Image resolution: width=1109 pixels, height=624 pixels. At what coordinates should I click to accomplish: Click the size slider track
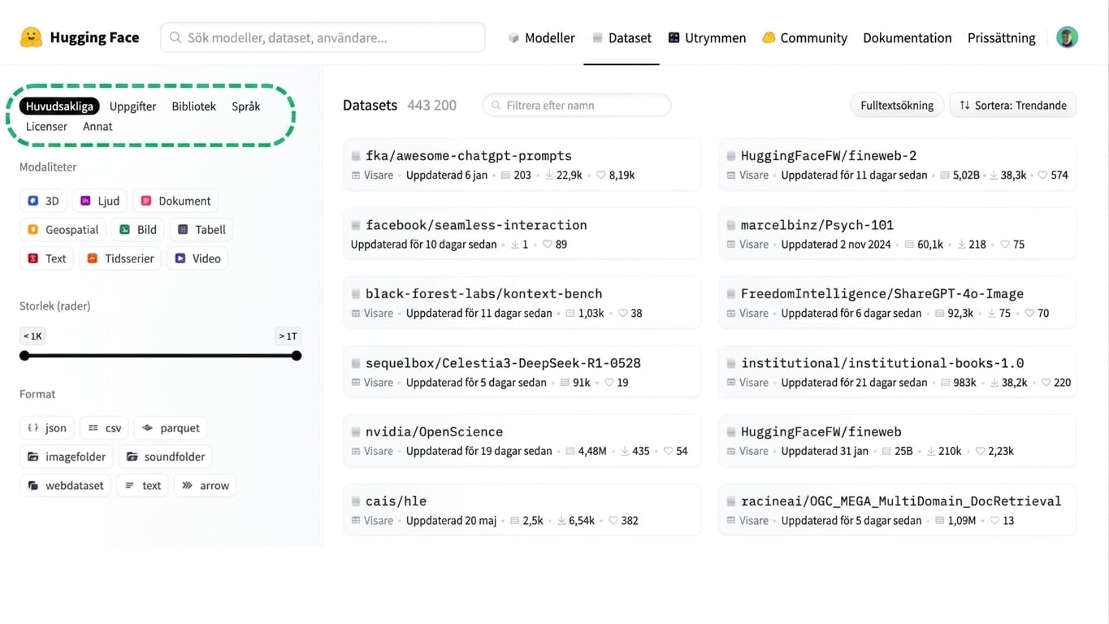click(x=161, y=355)
